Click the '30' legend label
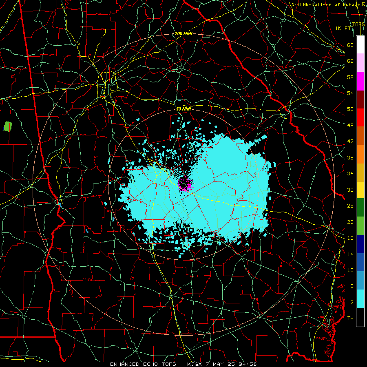The height and width of the screenshot is (367, 367). tap(350, 190)
